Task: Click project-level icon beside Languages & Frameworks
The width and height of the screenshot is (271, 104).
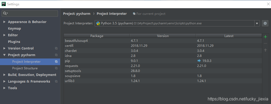Action: click(56, 81)
